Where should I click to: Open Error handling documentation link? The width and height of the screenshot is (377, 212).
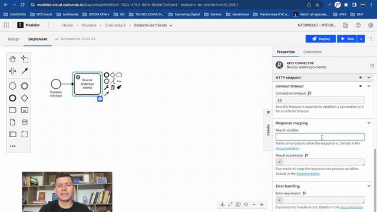352,207
